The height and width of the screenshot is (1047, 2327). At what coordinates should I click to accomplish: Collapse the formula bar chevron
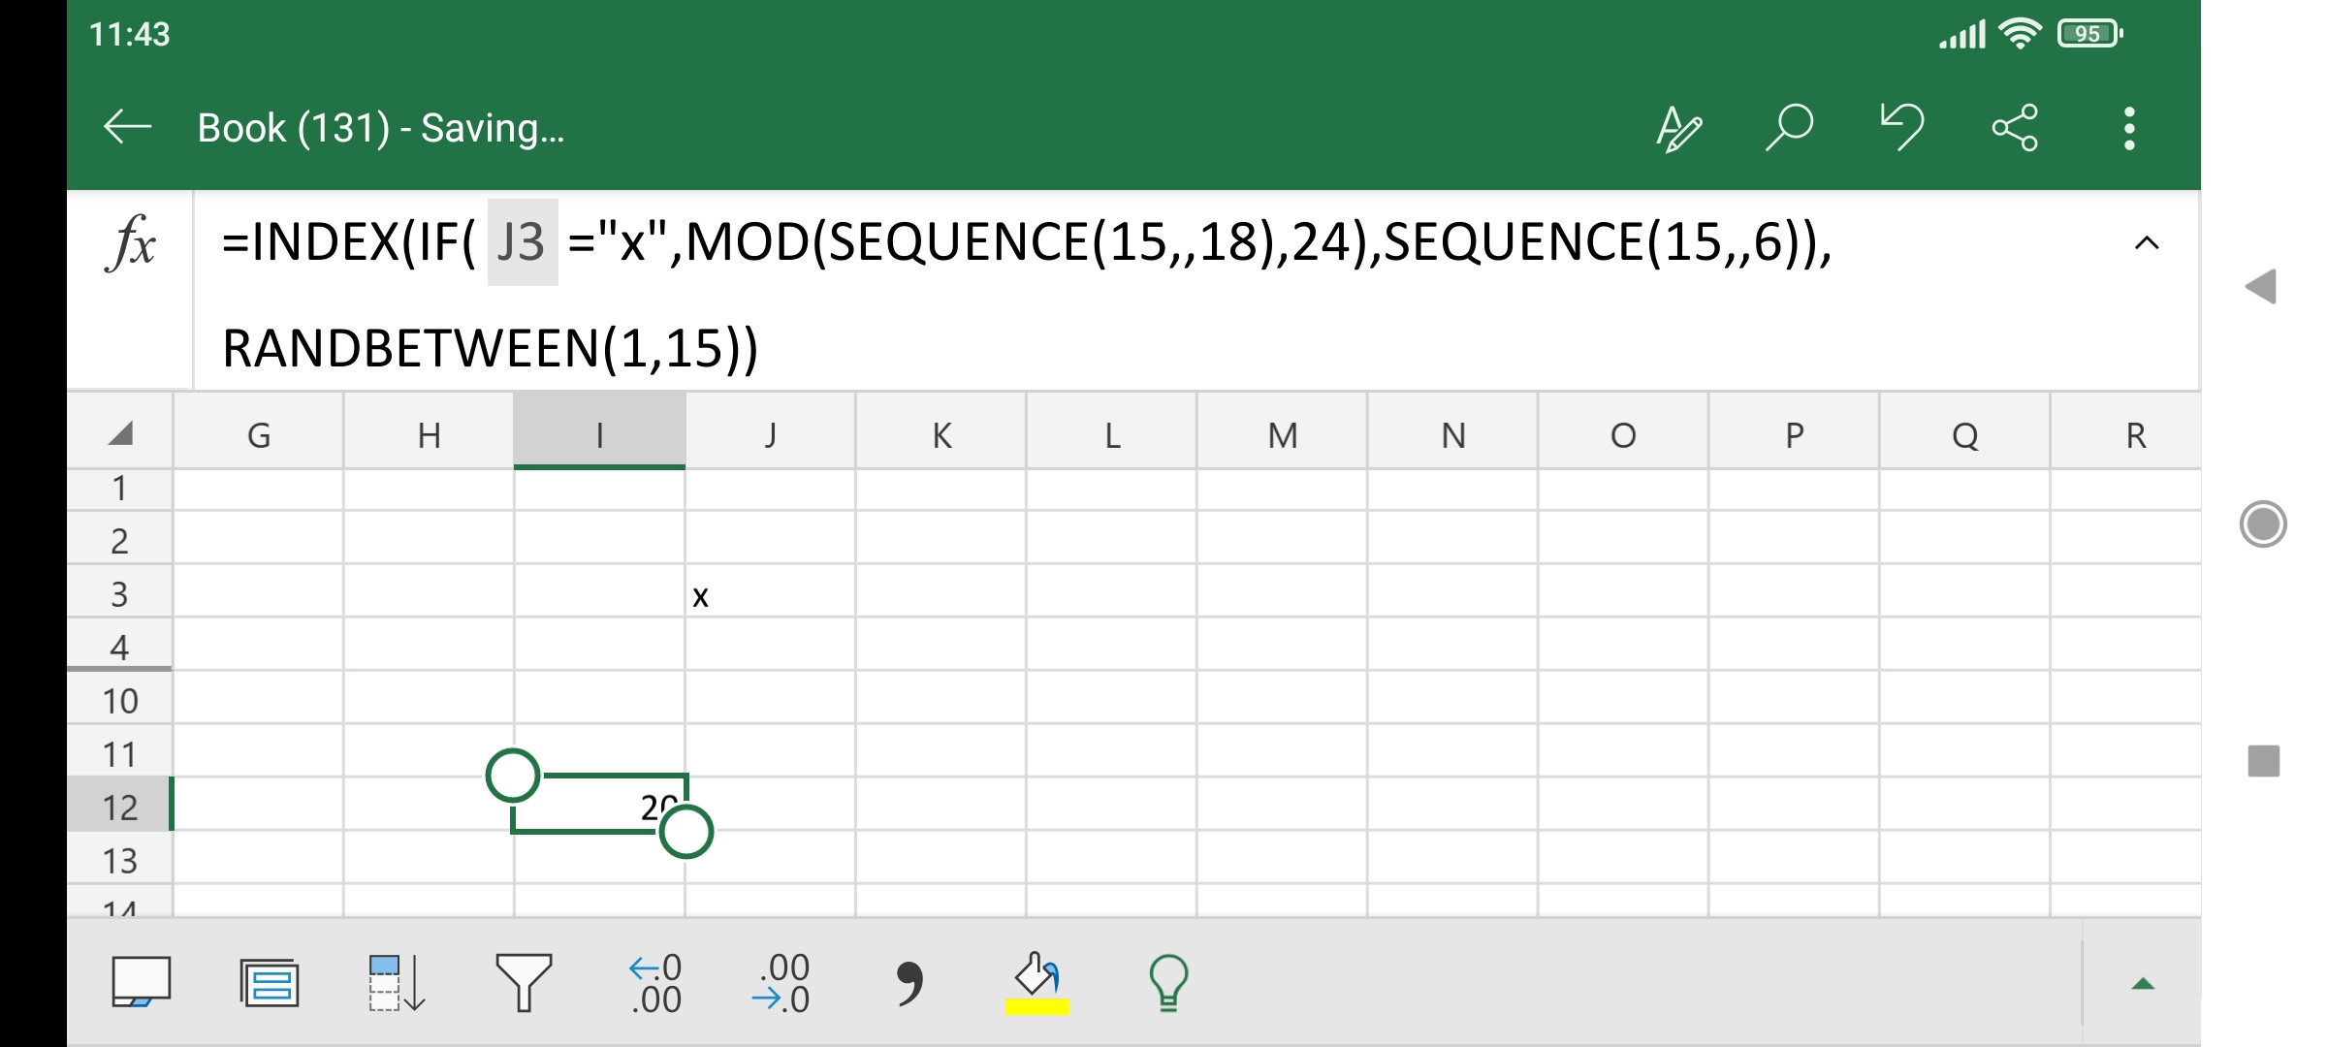coord(2147,243)
